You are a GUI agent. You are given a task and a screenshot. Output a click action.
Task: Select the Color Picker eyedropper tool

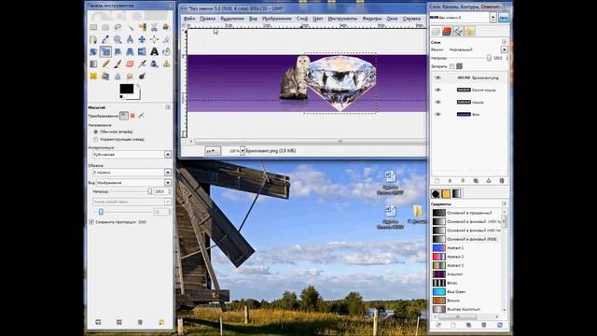coord(105,39)
